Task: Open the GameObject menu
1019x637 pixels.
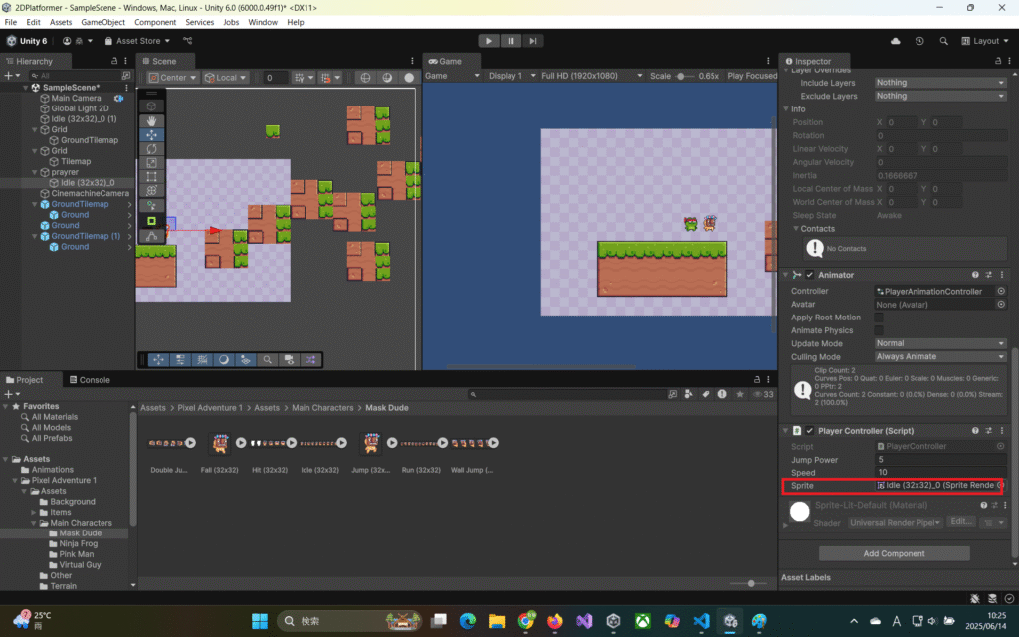Action: point(102,22)
